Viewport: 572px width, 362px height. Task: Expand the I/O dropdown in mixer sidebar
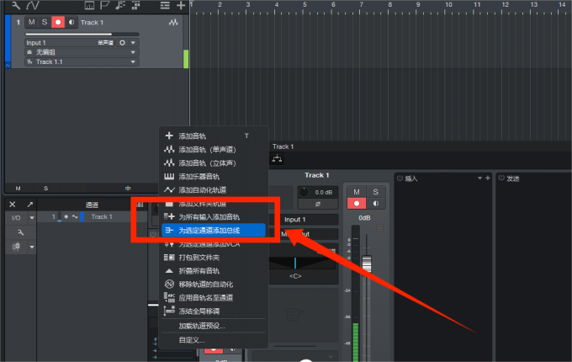32,218
